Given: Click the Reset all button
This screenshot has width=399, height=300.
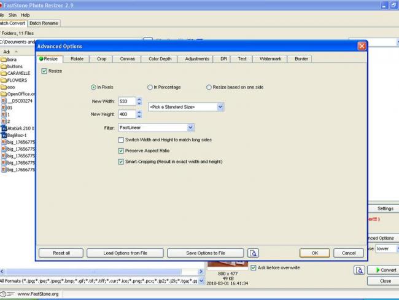Looking at the screenshot, I should point(61,253).
